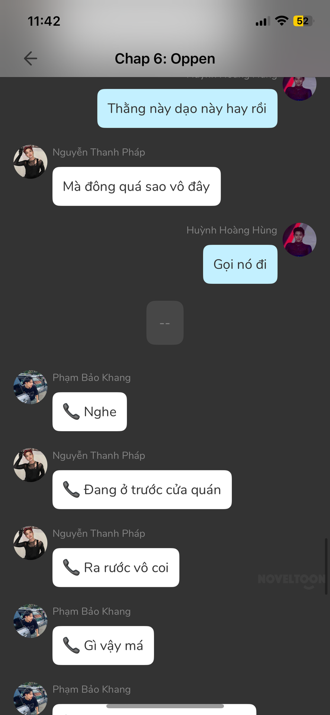Image resolution: width=330 pixels, height=715 pixels.
Task: Tap the battery indicator showing 52
Action: coord(304,21)
